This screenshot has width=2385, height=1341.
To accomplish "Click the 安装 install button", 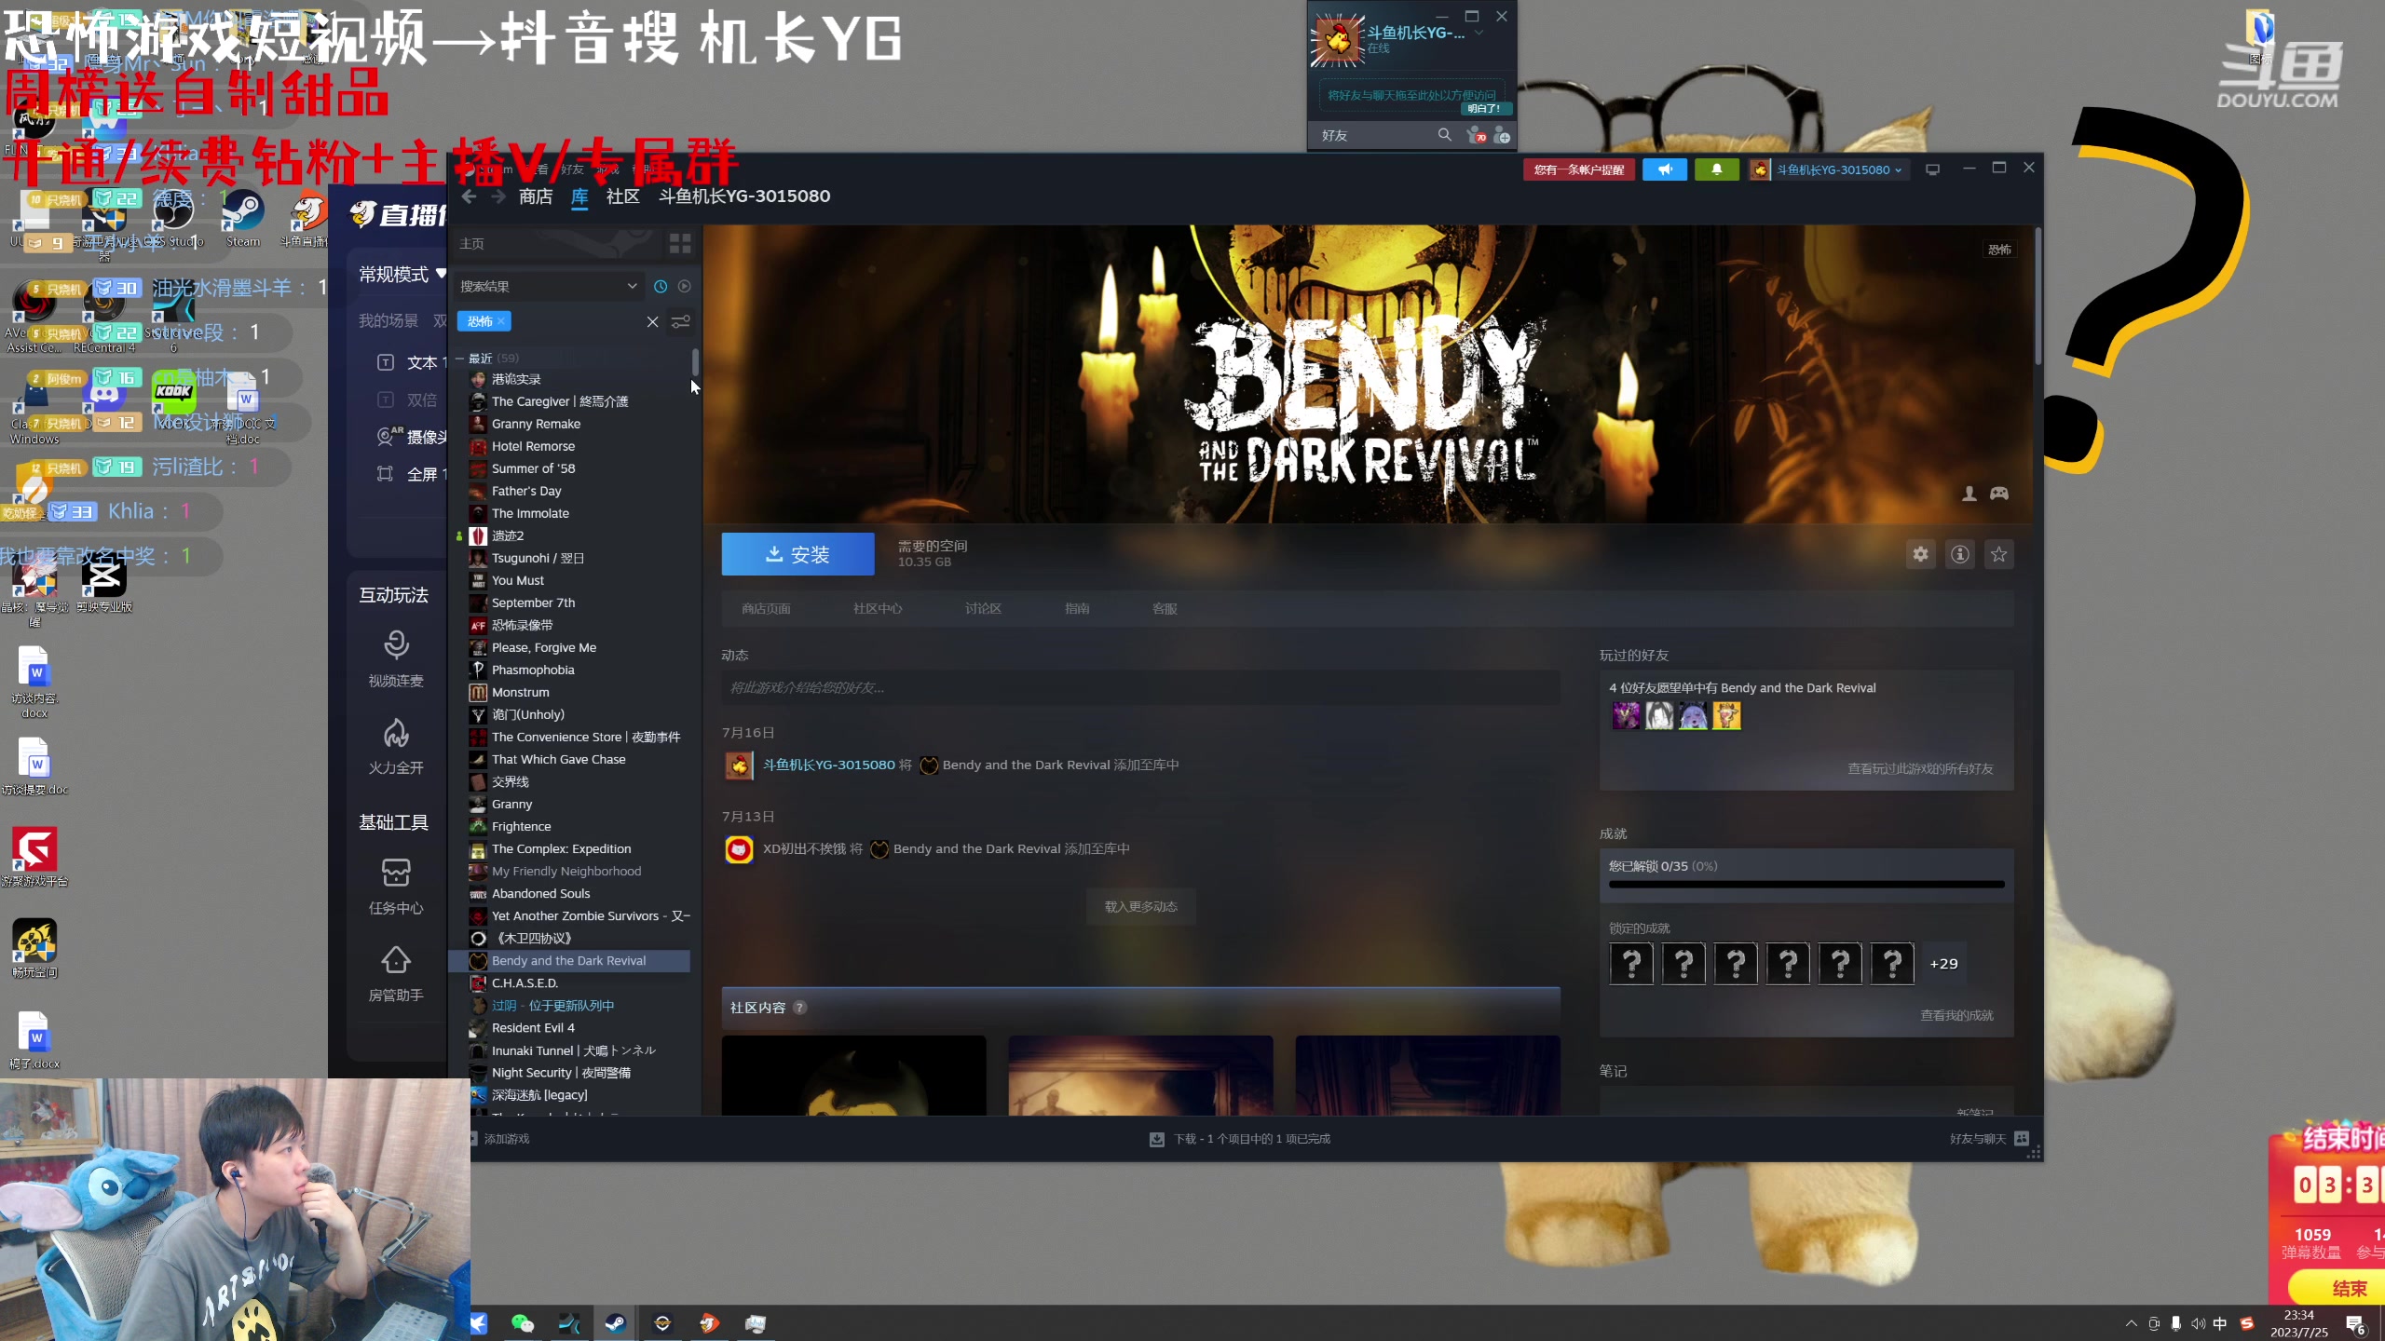I will click(797, 553).
